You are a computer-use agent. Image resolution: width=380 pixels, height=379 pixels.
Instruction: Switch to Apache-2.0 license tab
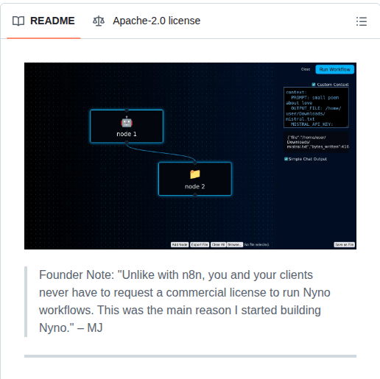pos(147,21)
